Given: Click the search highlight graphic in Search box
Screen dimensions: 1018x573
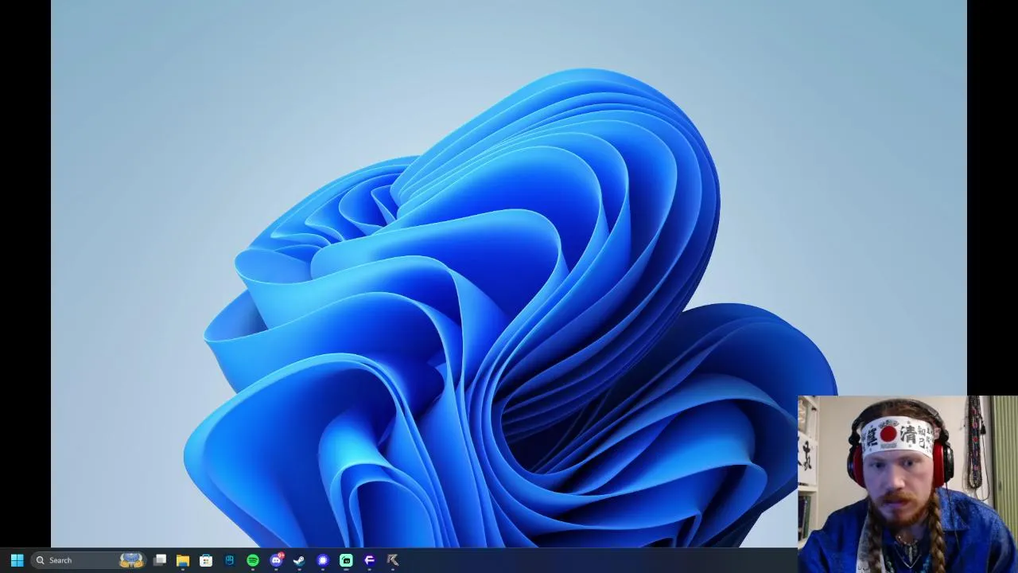Looking at the screenshot, I should [x=131, y=560].
